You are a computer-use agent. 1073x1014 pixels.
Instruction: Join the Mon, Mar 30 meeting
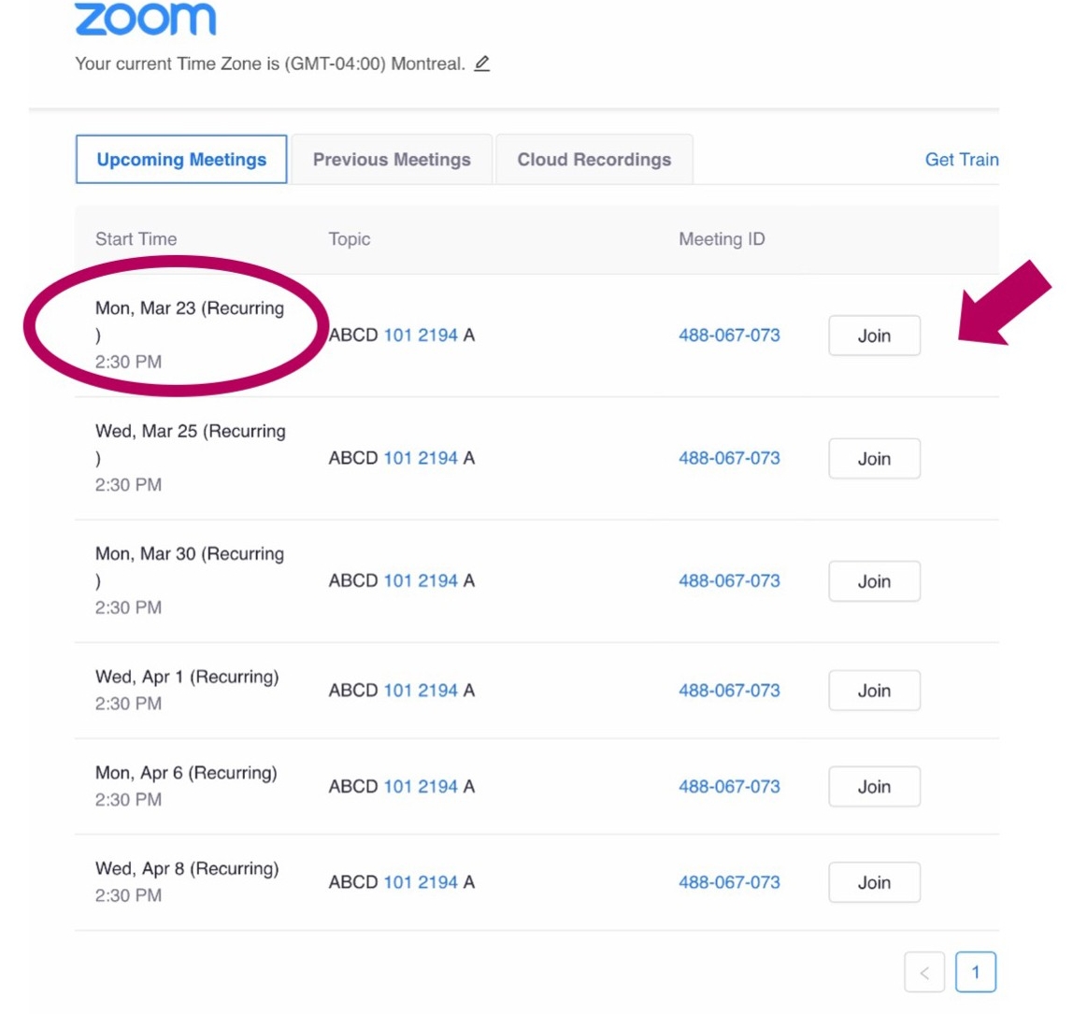[x=874, y=581]
